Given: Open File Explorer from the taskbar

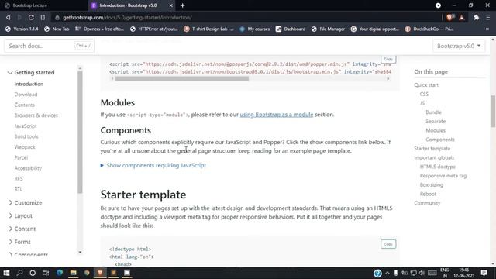Looking at the screenshot, I should click(x=73, y=273).
